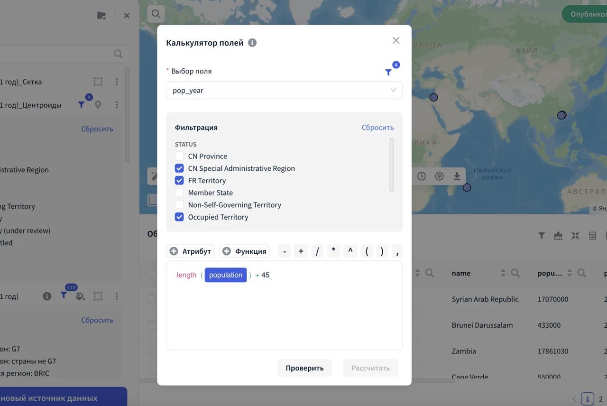Click the Рассчитать button

pos(370,368)
